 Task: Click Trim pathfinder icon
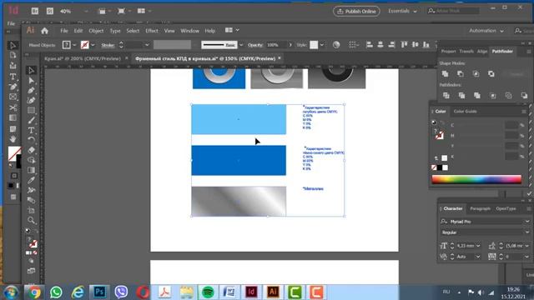pos(461,96)
